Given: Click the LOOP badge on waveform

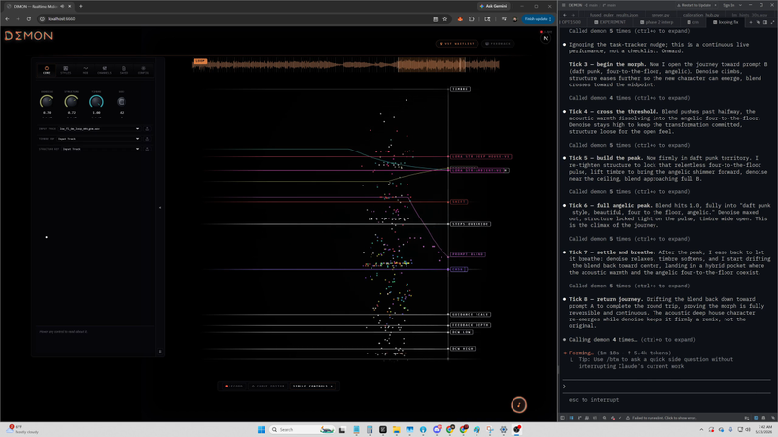Looking at the screenshot, I should tap(200, 61).
